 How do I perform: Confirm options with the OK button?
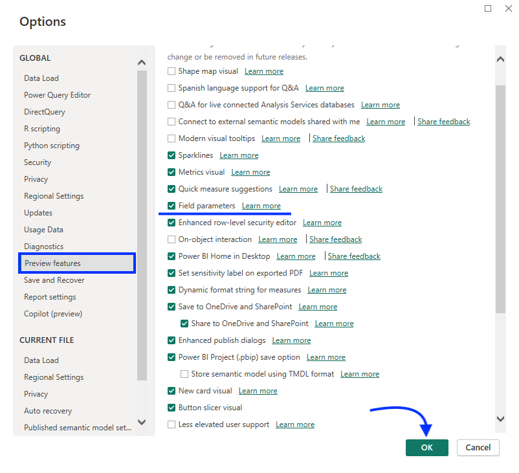[426, 448]
